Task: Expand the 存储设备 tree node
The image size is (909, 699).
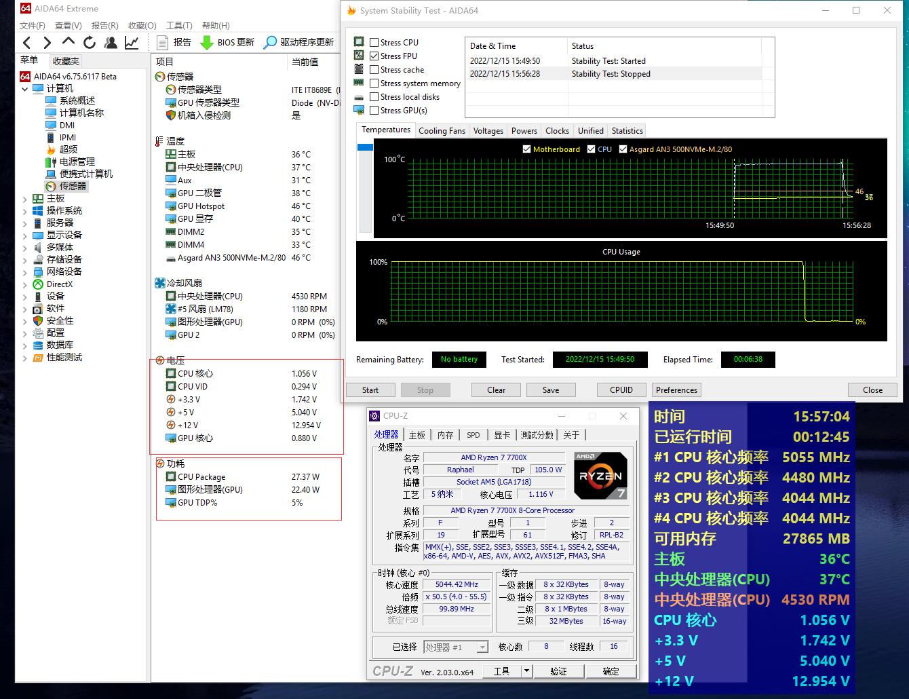Action: point(25,260)
